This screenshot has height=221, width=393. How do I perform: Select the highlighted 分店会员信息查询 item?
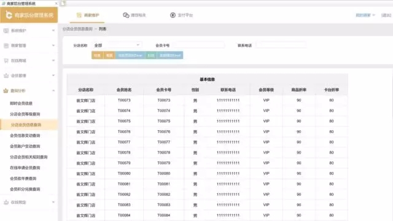pyautogui.click(x=29, y=125)
